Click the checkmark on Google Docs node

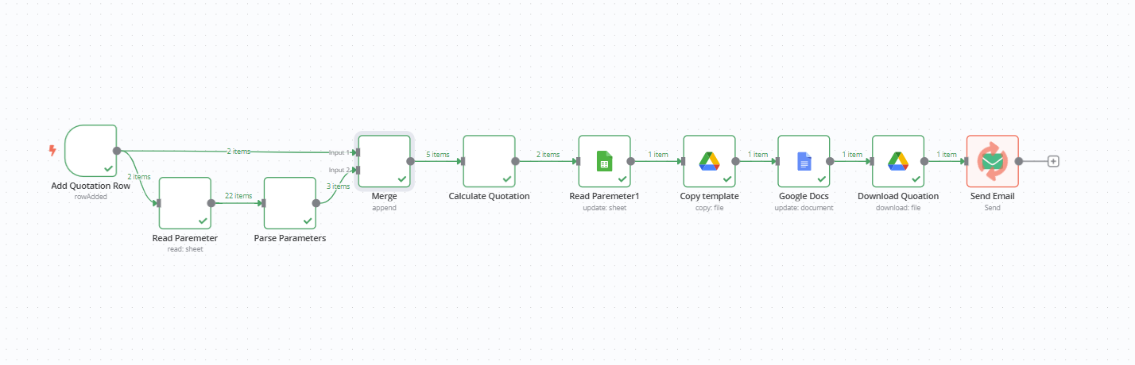point(821,179)
